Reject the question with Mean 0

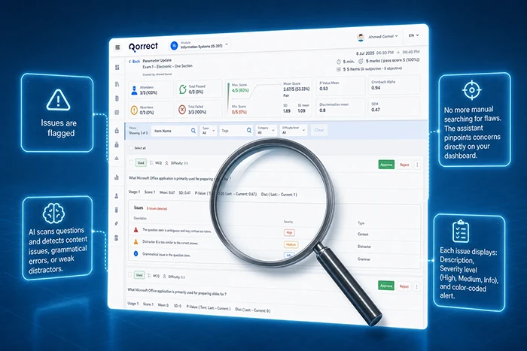pyautogui.click(x=404, y=286)
